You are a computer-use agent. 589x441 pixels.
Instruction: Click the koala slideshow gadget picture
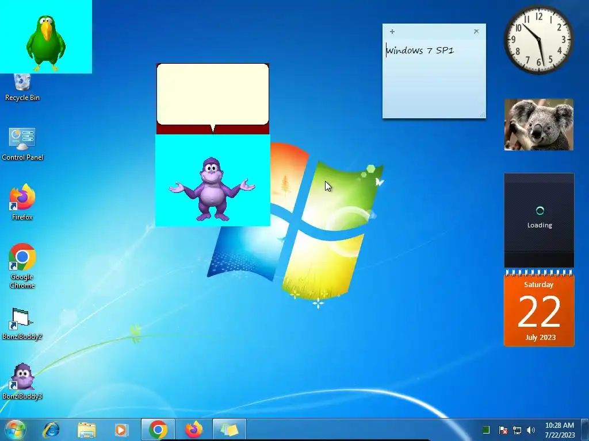click(x=538, y=125)
